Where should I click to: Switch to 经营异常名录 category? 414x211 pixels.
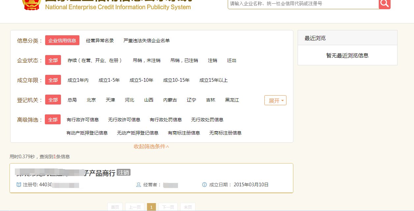point(100,41)
